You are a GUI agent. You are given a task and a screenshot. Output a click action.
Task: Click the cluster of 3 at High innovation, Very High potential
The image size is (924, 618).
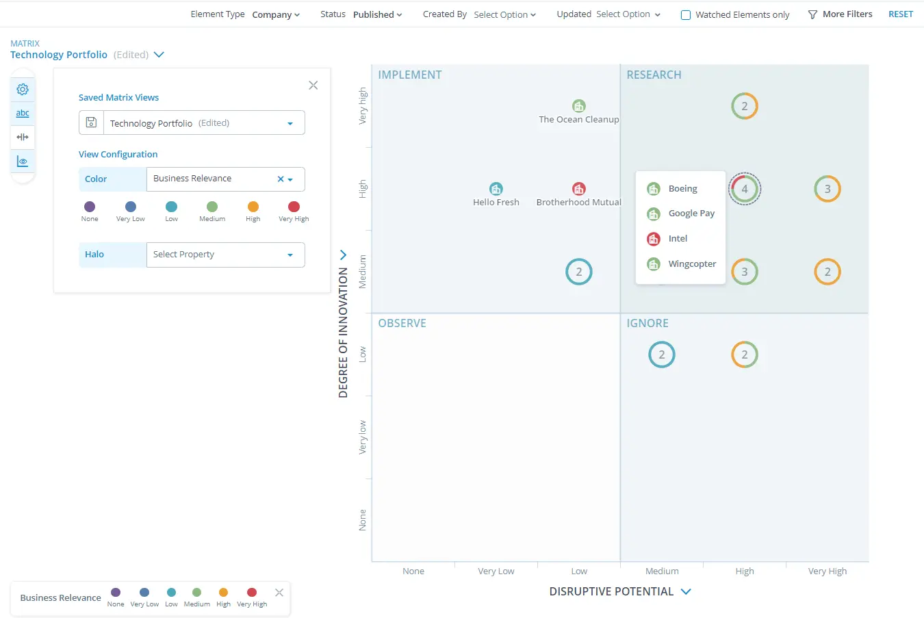pyautogui.click(x=827, y=189)
